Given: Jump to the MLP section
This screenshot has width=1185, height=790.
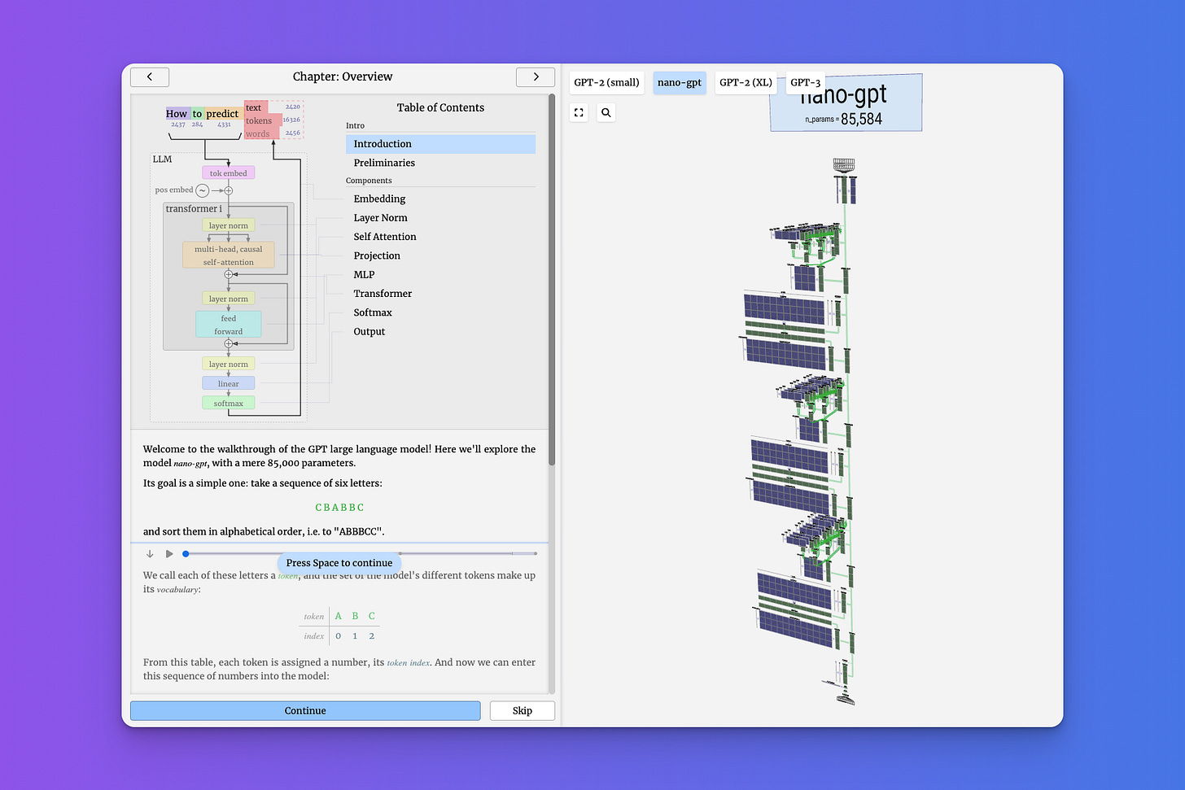Looking at the screenshot, I should pos(440,275).
